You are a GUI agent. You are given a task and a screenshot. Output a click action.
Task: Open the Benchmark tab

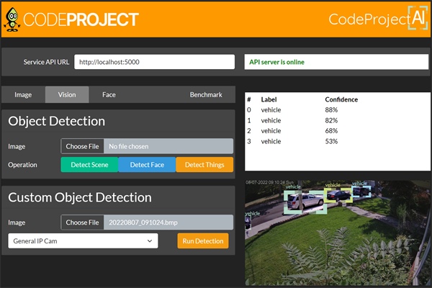[x=206, y=95]
